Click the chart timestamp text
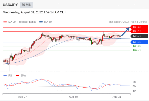Screen dimensions: 149x101 tap(35, 12)
